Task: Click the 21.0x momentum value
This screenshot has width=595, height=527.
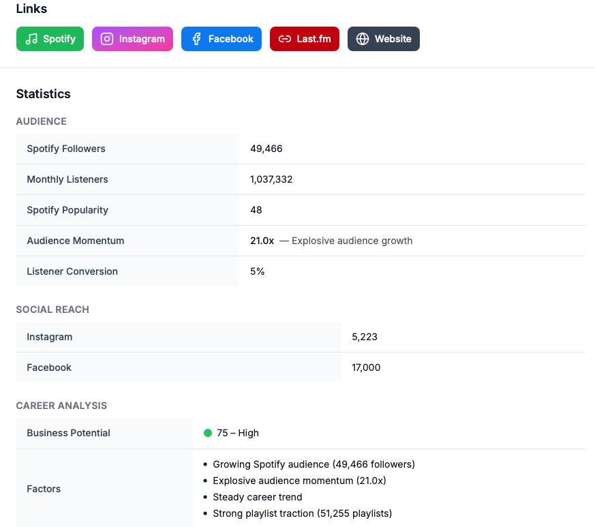Action: point(262,241)
